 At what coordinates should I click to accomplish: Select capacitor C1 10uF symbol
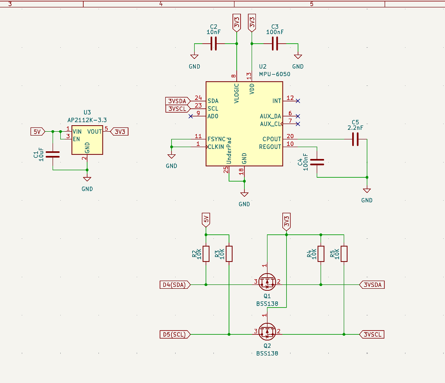pos(53,154)
